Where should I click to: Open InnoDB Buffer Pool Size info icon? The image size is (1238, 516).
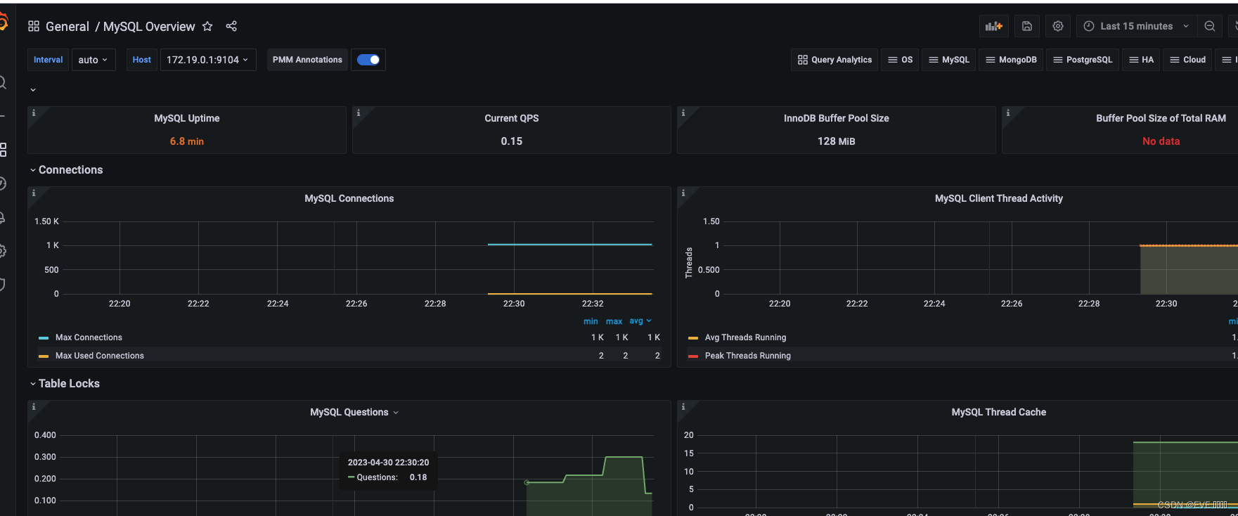point(683,112)
